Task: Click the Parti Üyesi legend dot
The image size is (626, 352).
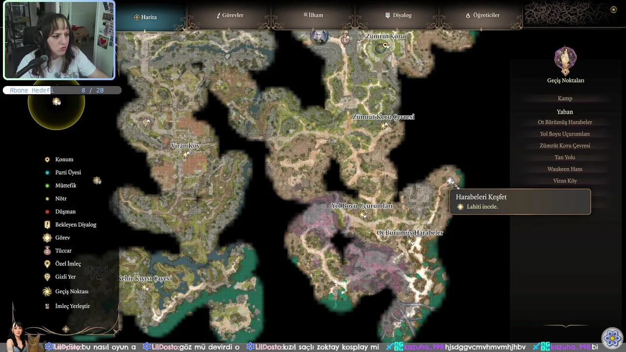Action: (47, 173)
